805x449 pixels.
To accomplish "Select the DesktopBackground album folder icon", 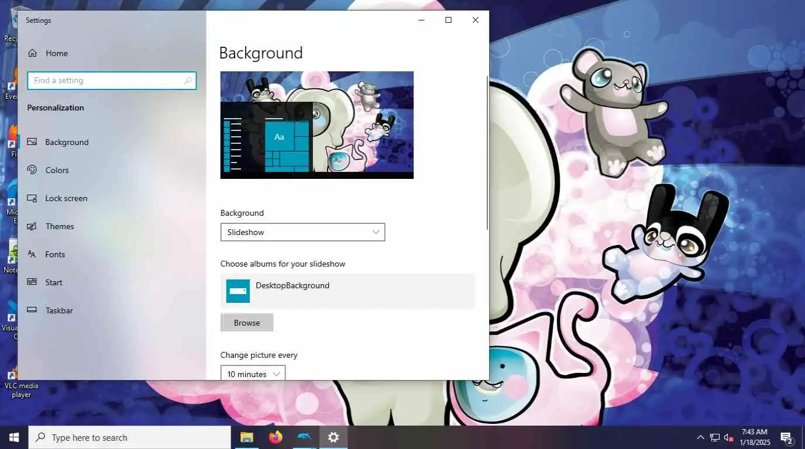I will (238, 291).
